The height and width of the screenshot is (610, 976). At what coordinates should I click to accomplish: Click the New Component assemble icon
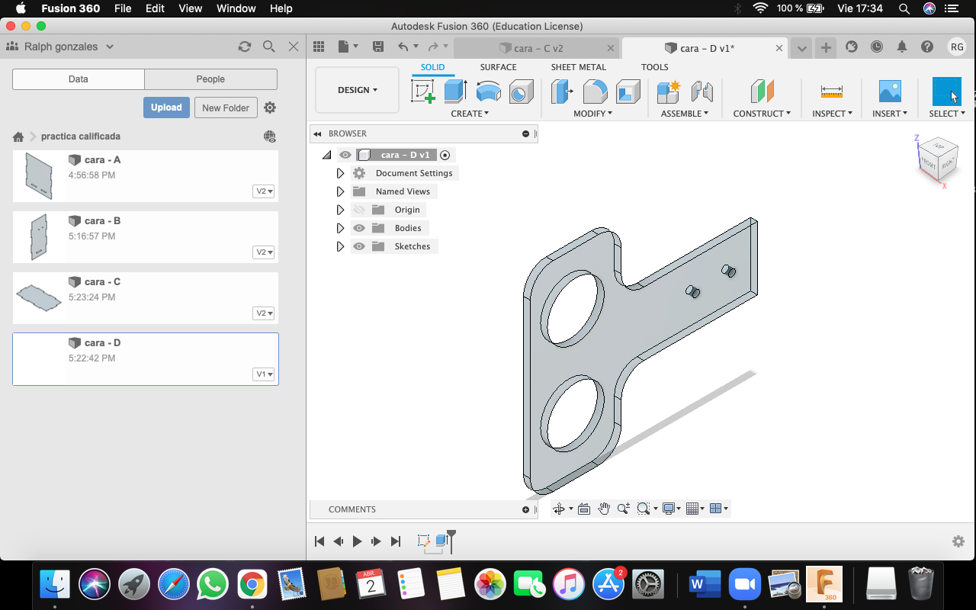[669, 91]
